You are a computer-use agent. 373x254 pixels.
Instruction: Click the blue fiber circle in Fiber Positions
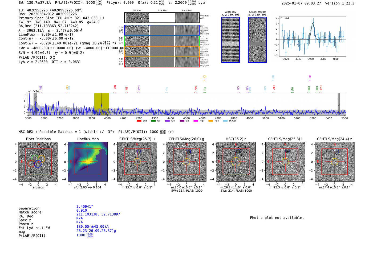coord(38,164)
